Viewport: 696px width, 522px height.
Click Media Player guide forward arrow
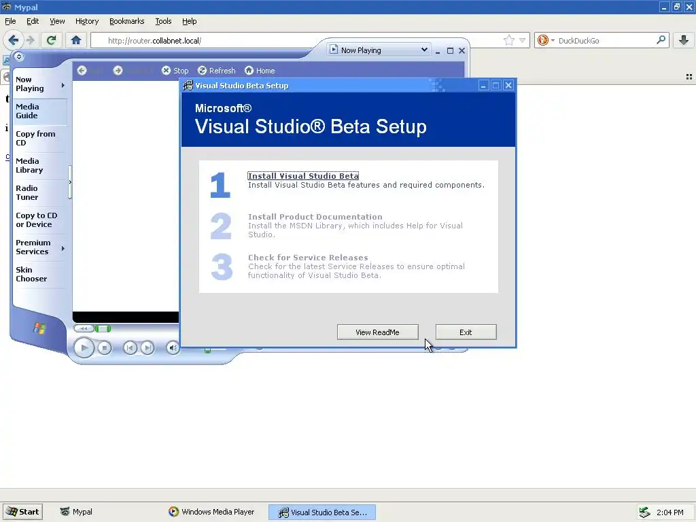coord(118,71)
